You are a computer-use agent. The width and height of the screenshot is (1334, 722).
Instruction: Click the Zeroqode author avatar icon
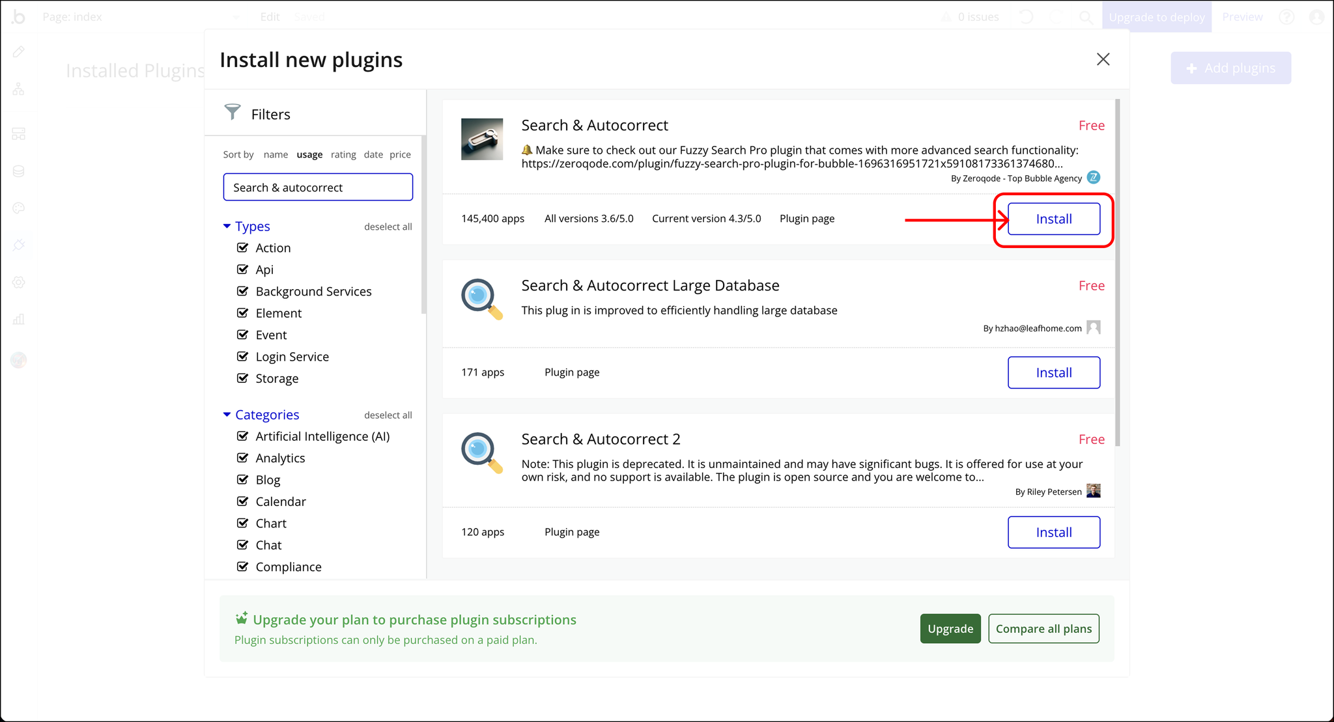(x=1094, y=177)
